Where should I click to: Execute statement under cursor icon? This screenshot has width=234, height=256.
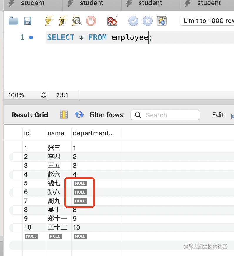tap(63, 21)
